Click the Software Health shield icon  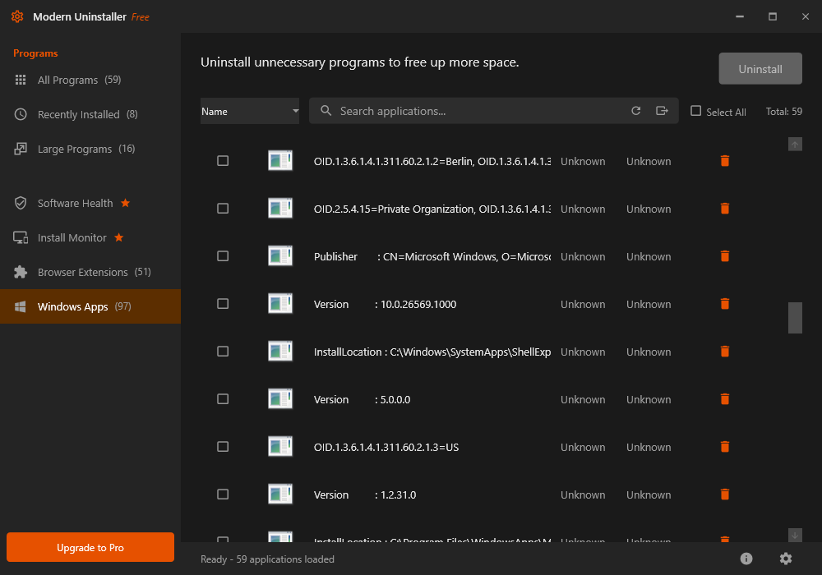(21, 203)
